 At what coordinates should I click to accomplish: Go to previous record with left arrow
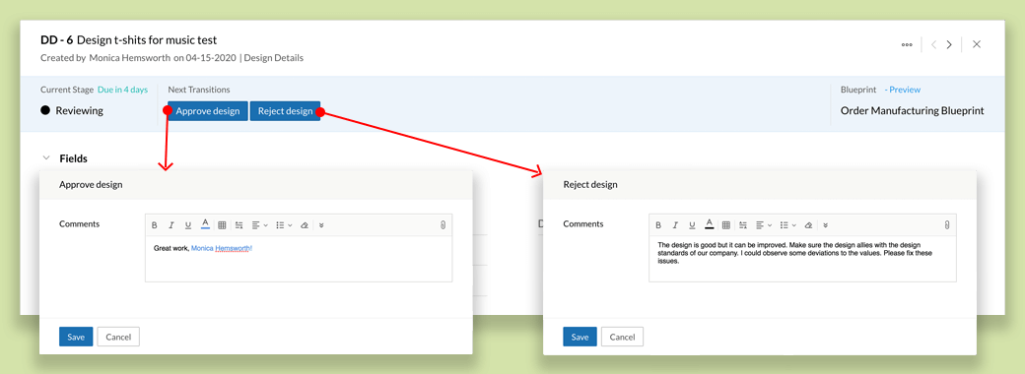(933, 45)
